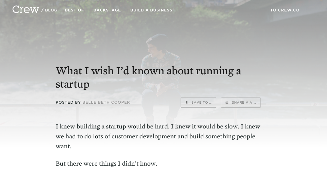Switch to the BEST OF section
Image resolution: width=327 pixels, height=182 pixels.
pos(74,10)
